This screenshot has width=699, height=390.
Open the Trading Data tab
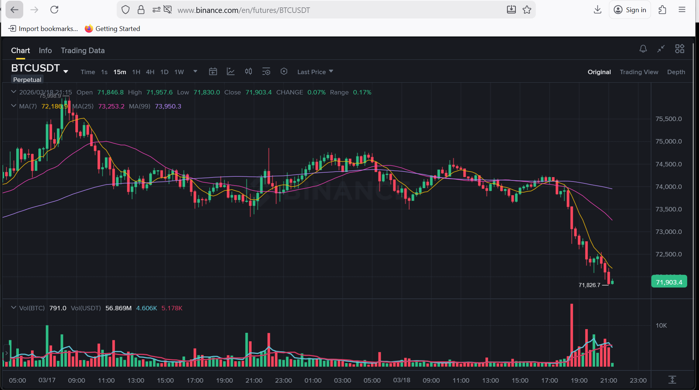click(83, 51)
